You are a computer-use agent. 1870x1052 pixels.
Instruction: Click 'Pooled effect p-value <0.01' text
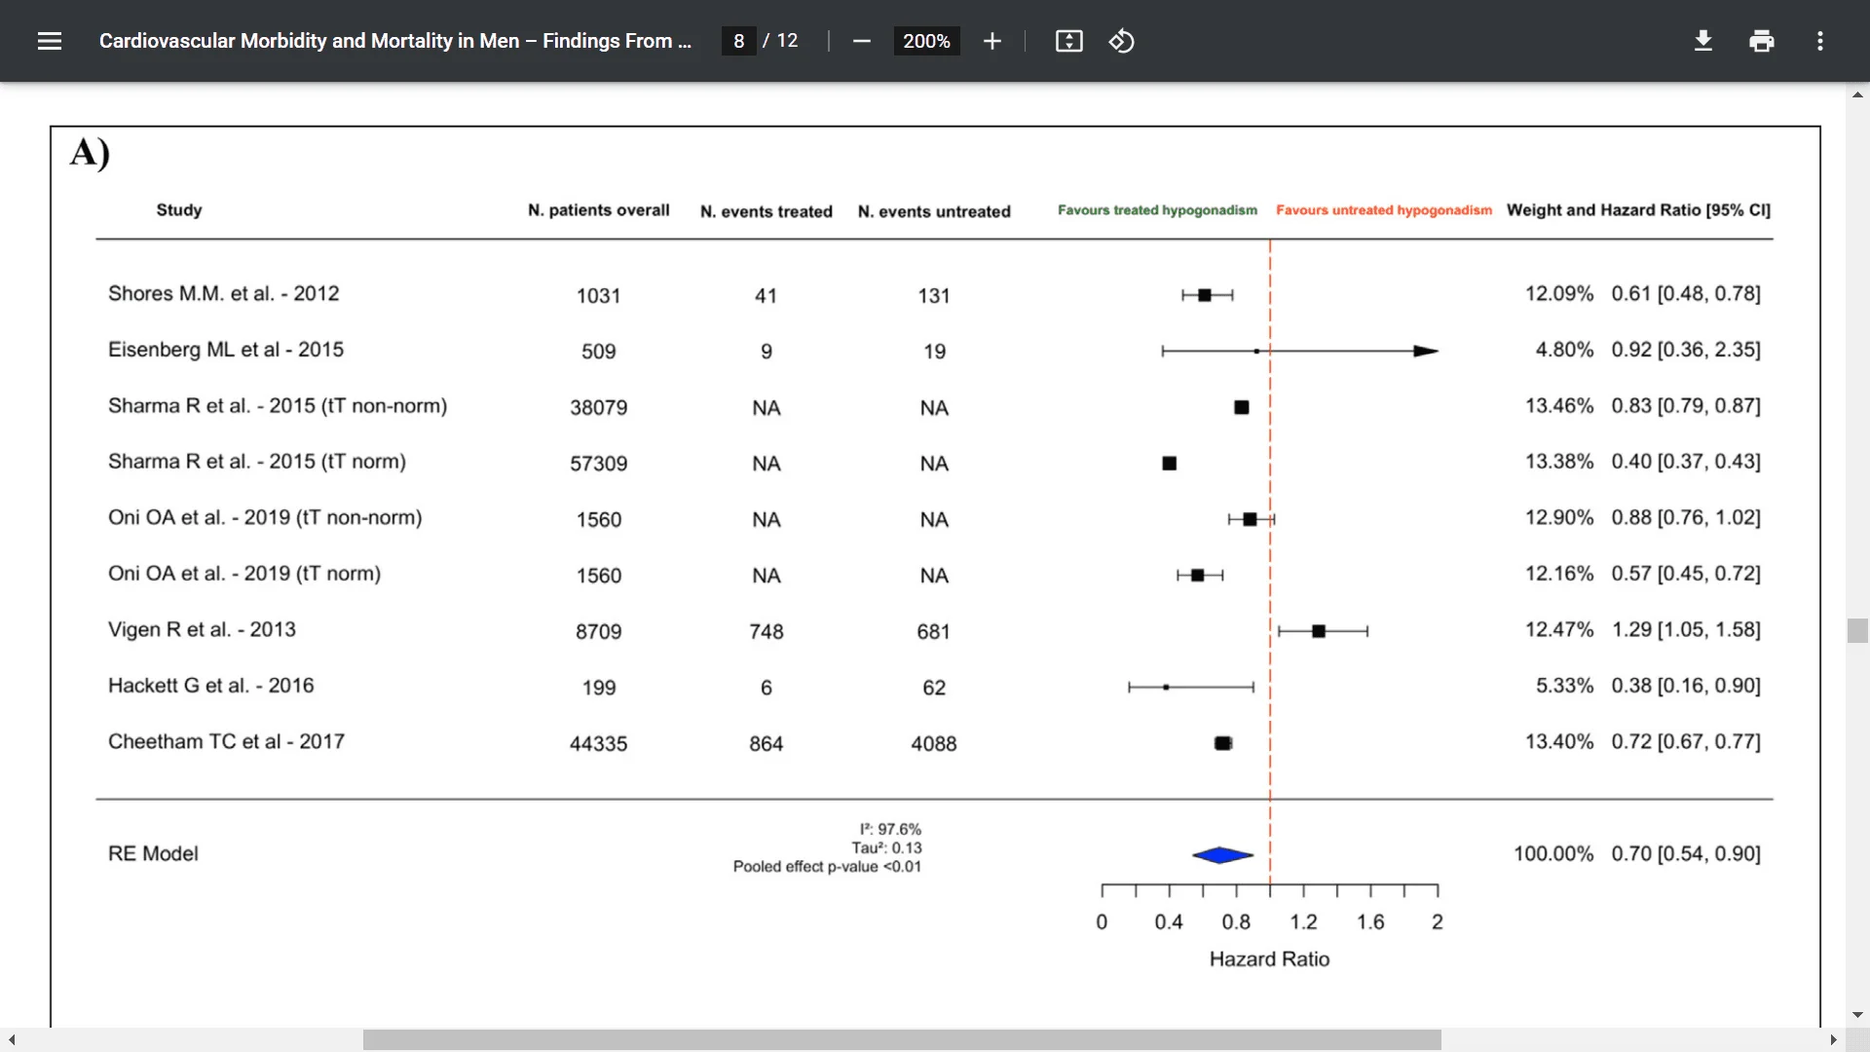coord(827,867)
